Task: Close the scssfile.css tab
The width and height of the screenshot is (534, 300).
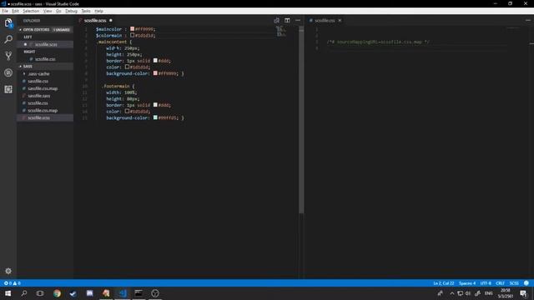Action: pyautogui.click(x=340, y=20)
